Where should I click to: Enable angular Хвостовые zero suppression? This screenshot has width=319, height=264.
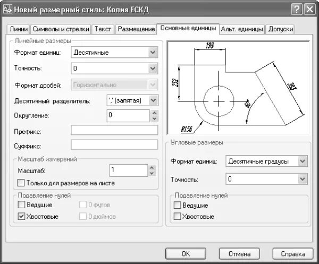pos(177,216)
